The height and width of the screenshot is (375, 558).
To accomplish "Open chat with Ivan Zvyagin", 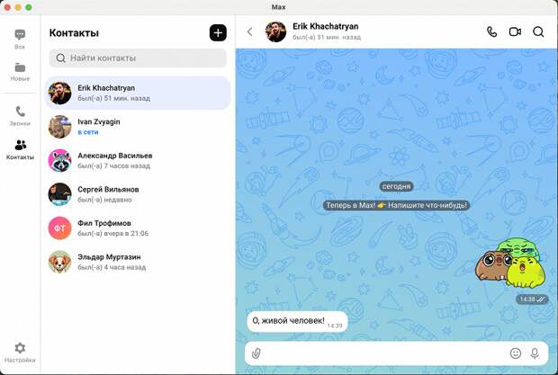I will [138, 127].
